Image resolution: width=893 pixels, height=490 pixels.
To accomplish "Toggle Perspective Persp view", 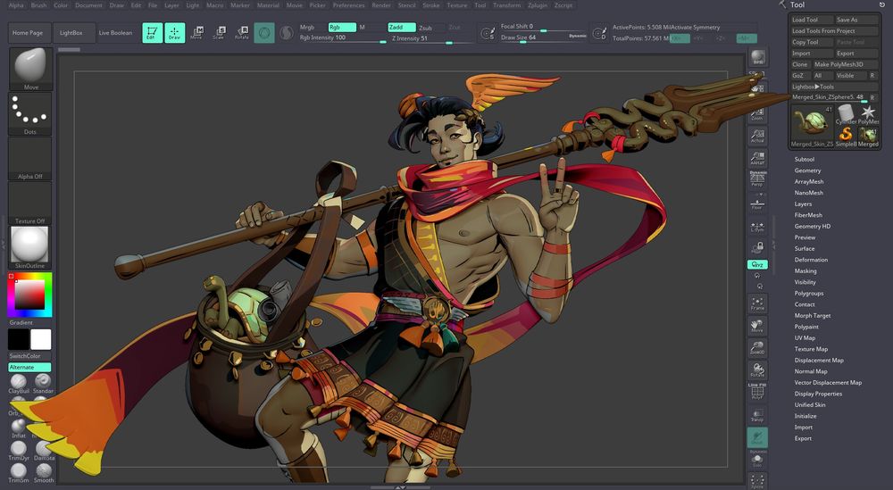I will click(757, 179).
